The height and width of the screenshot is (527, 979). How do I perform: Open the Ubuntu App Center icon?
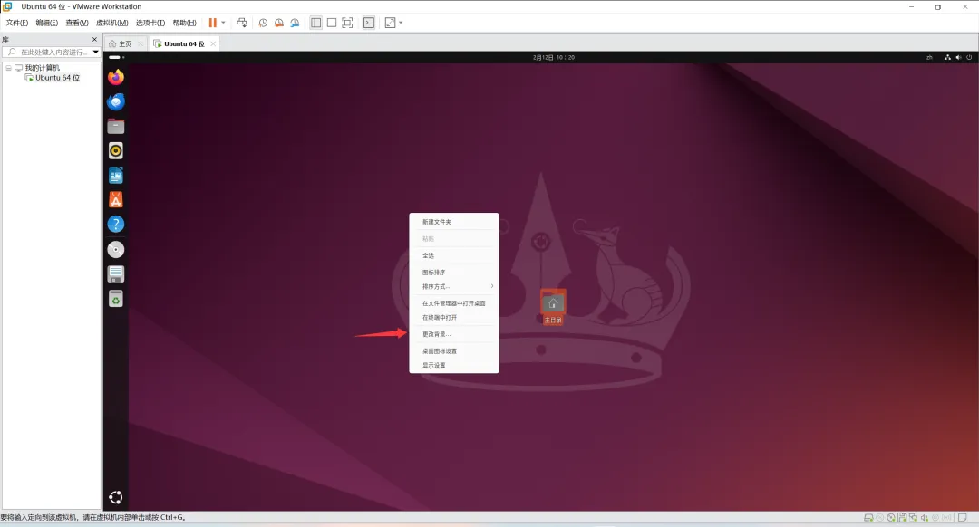pyautogui.click(x=115, y=199)
